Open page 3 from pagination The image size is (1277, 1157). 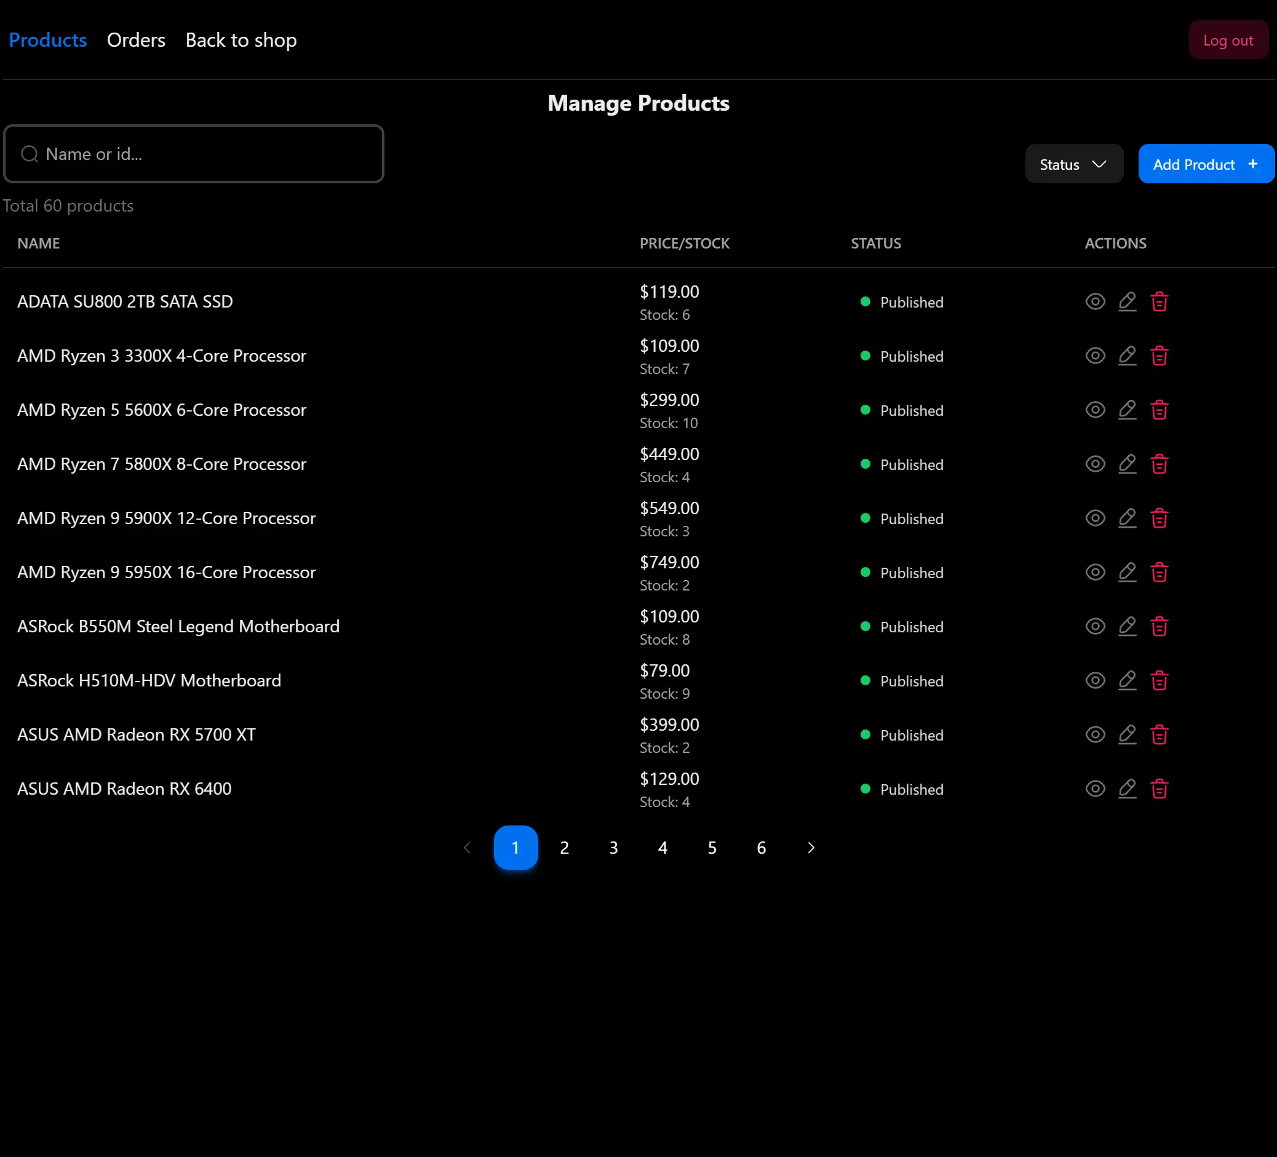[614, 848]
